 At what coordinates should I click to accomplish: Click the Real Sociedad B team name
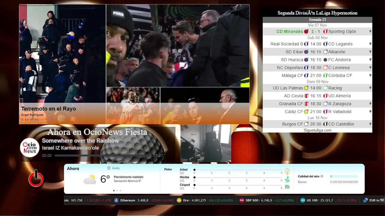click(287, 44)
